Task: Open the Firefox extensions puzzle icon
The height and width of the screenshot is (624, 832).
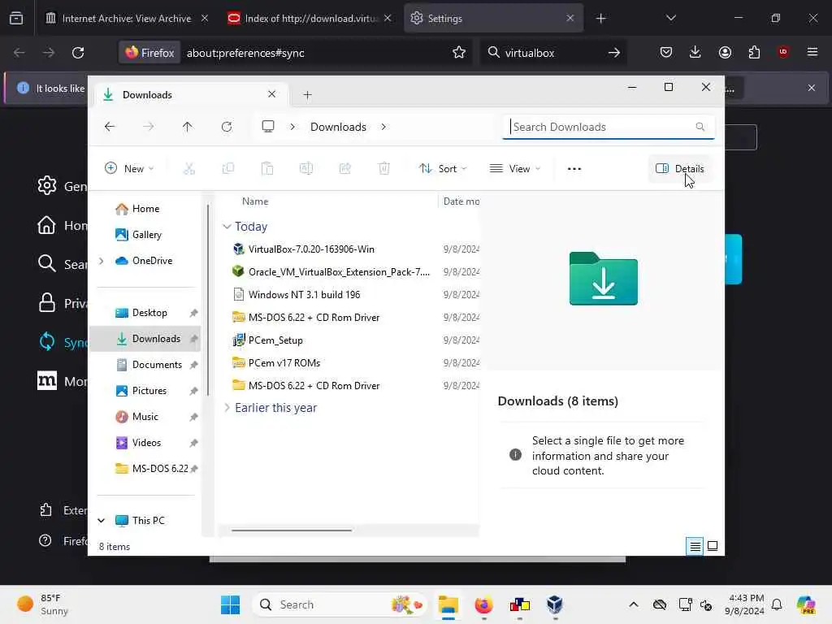Action: pos(754,52)
